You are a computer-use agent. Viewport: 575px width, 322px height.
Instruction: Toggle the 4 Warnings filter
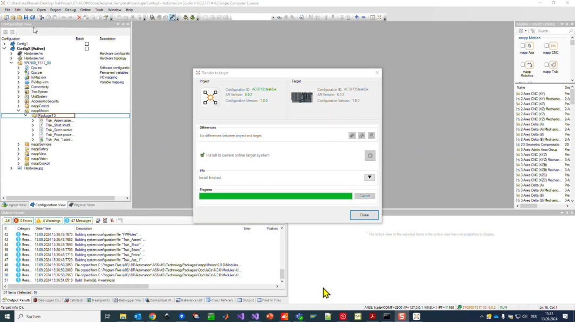(49, 221)
